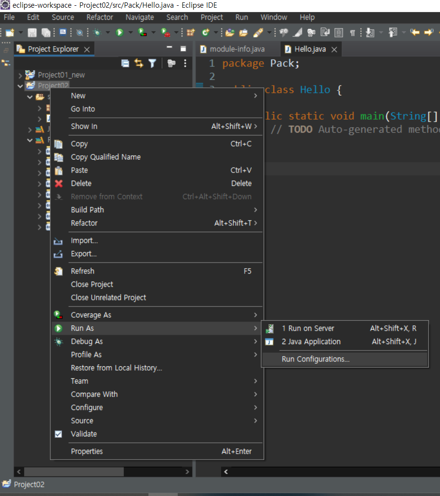Image resolution: width=440 pixels, height=496 pixels.
Task: Open dropdown arrow next to Debug button
Action: 108,32
